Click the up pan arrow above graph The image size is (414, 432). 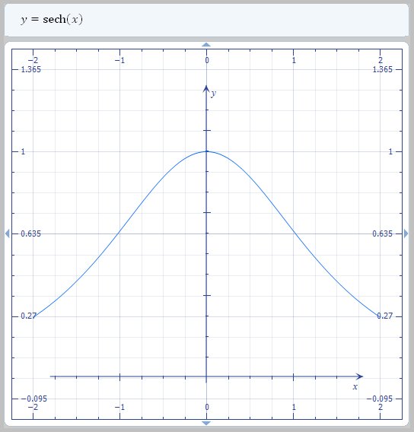206,45
